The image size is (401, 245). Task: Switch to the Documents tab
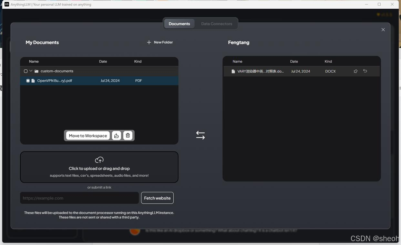click(179, 24)
